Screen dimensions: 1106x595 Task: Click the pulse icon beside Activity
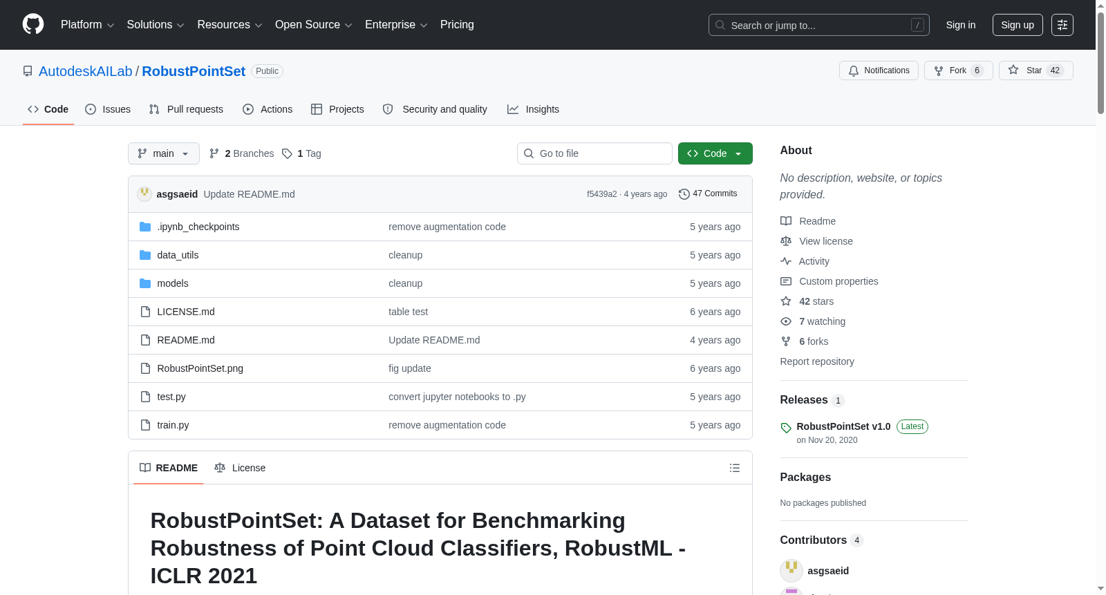[x=786, y=261]
